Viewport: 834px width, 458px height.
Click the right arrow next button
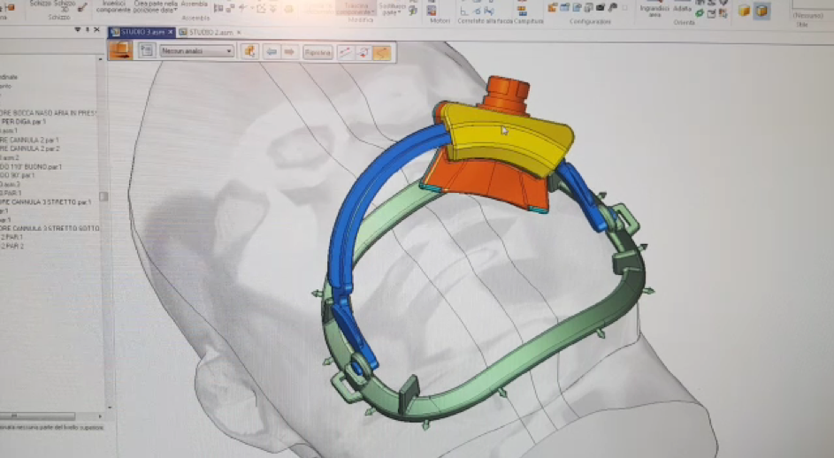[288, 52]
